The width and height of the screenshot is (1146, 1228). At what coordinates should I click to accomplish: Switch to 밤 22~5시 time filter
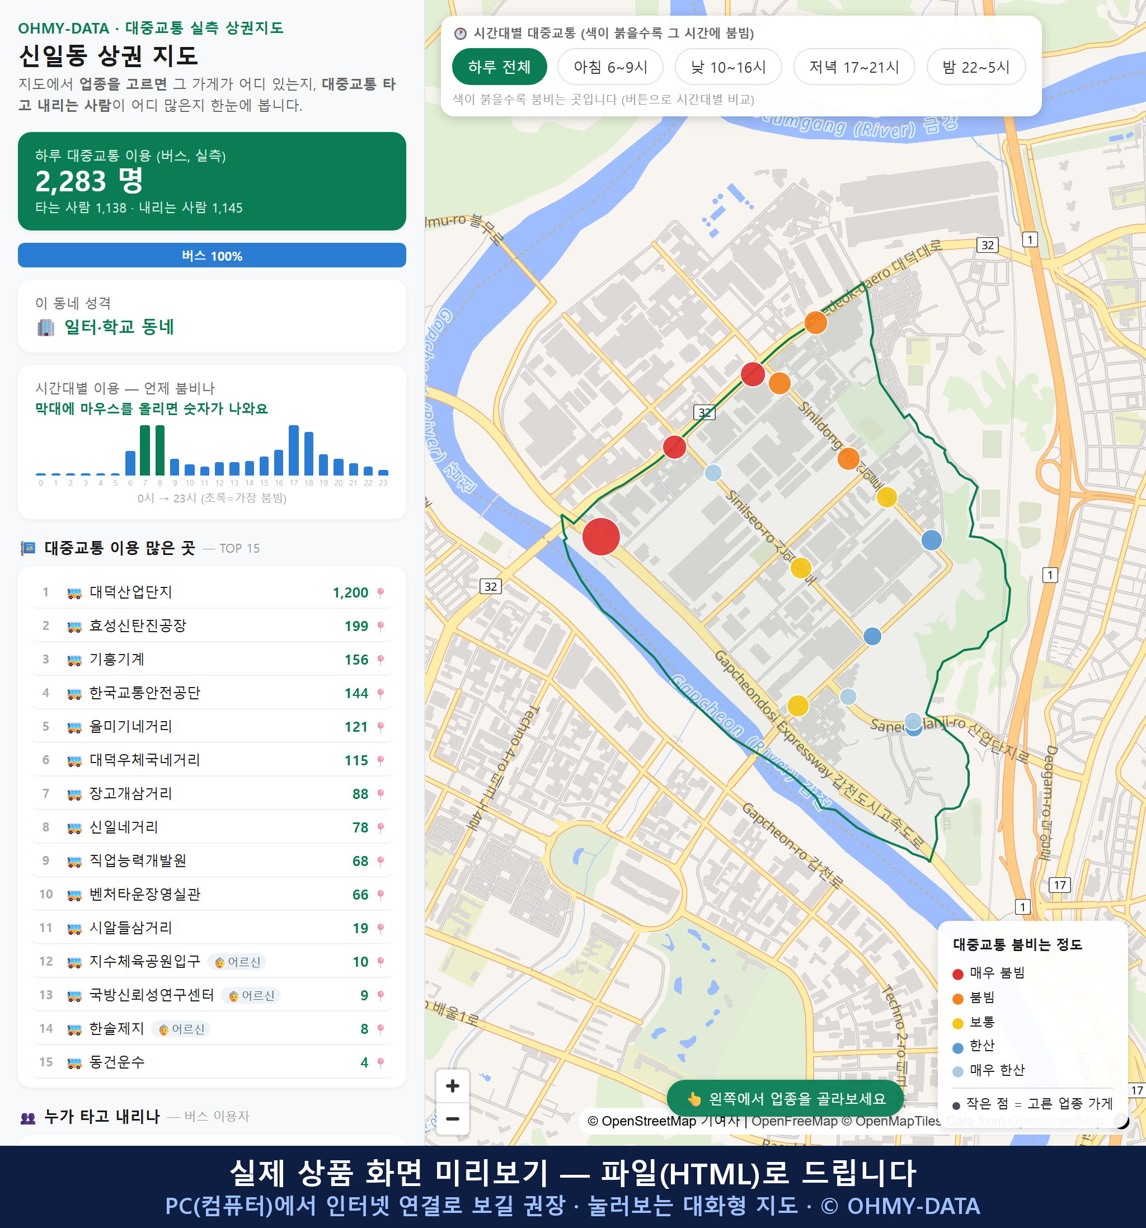pos(976,67)
